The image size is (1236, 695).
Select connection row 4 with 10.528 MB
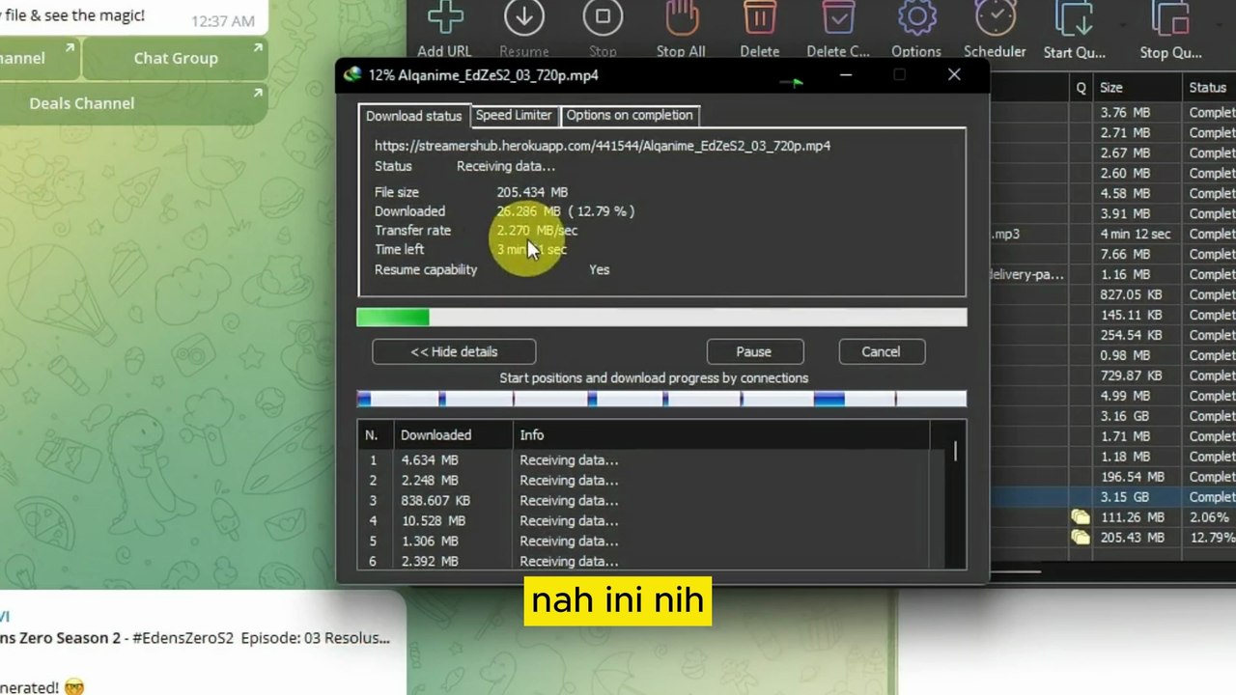[651, 521]
